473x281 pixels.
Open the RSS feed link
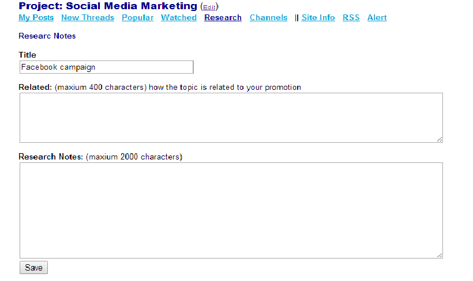pos(351,17)
